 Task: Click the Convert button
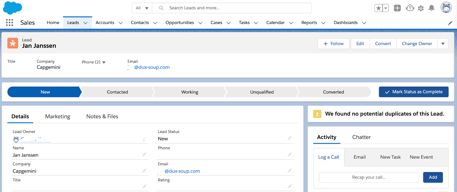[383, 44]
